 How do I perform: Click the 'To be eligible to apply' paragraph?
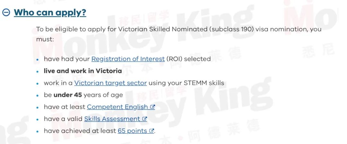coord(179,34)
